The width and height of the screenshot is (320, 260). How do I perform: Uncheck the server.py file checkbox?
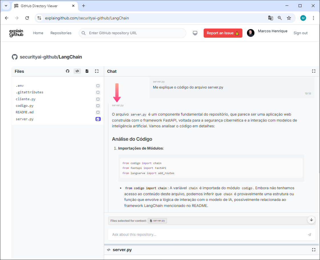coord(98,119)
